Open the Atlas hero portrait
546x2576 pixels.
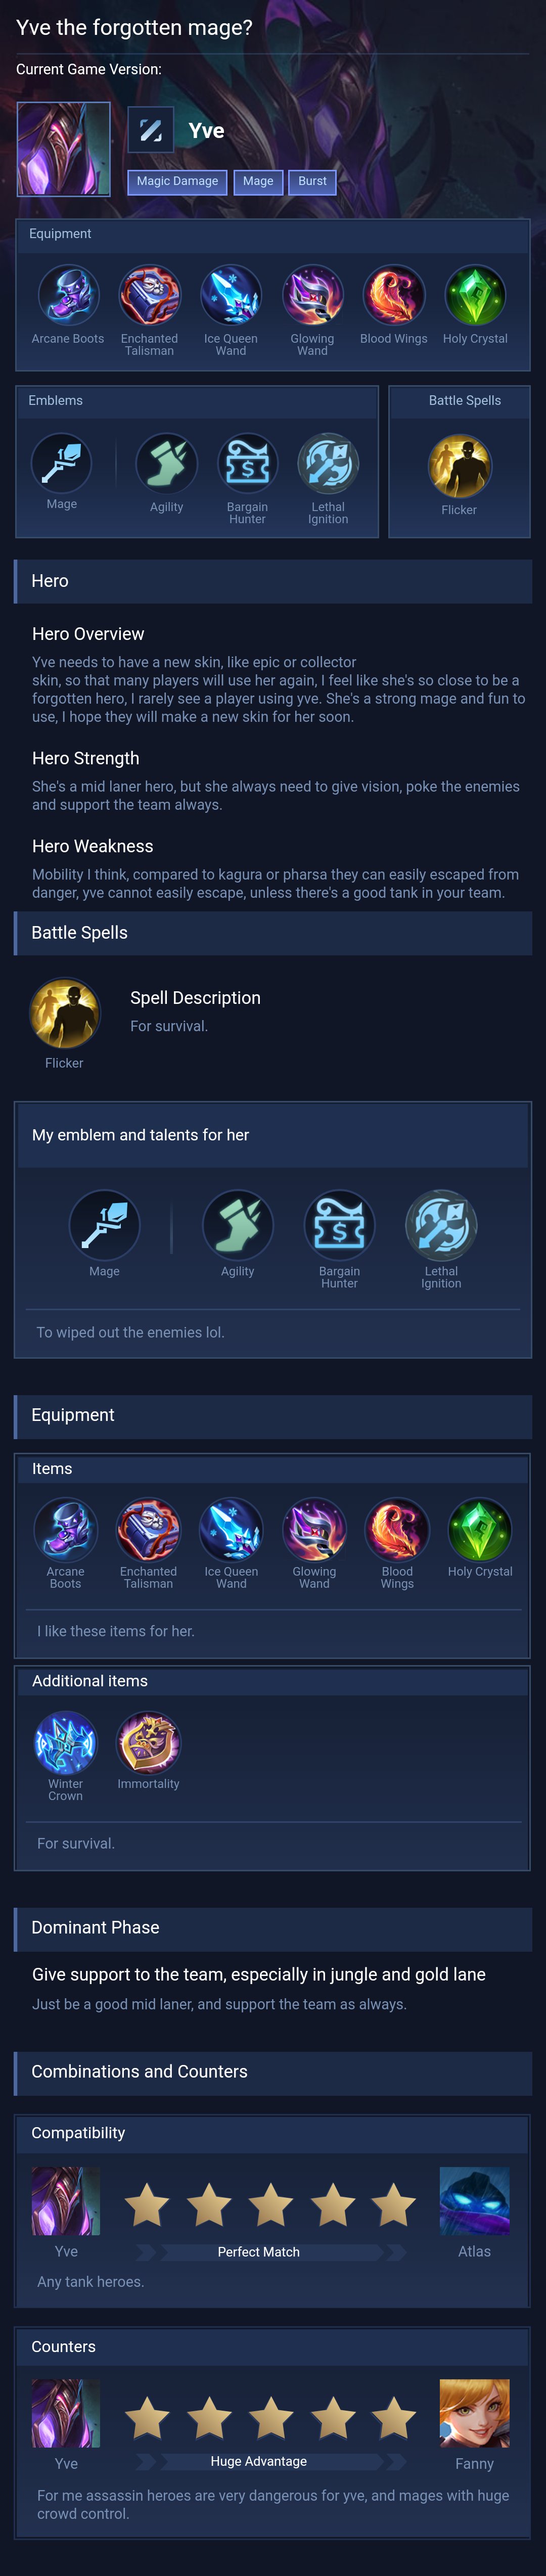point(475,2201)
